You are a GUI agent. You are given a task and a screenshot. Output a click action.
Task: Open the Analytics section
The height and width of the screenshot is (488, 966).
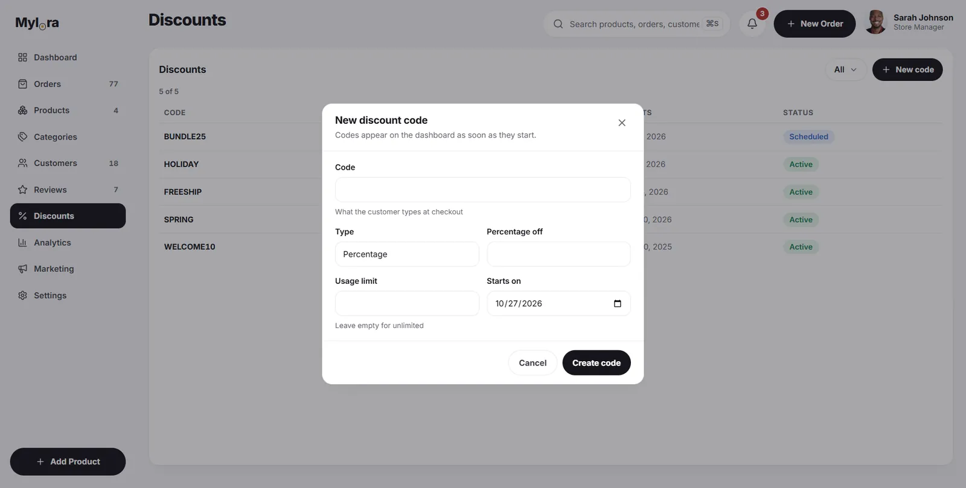tap(68, 243)
